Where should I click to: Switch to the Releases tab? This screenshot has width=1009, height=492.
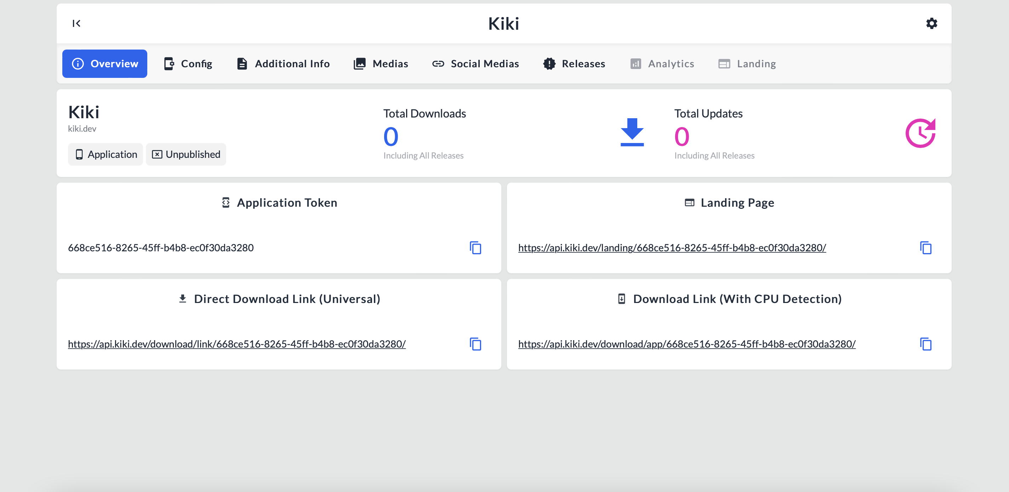pos(574,64)
